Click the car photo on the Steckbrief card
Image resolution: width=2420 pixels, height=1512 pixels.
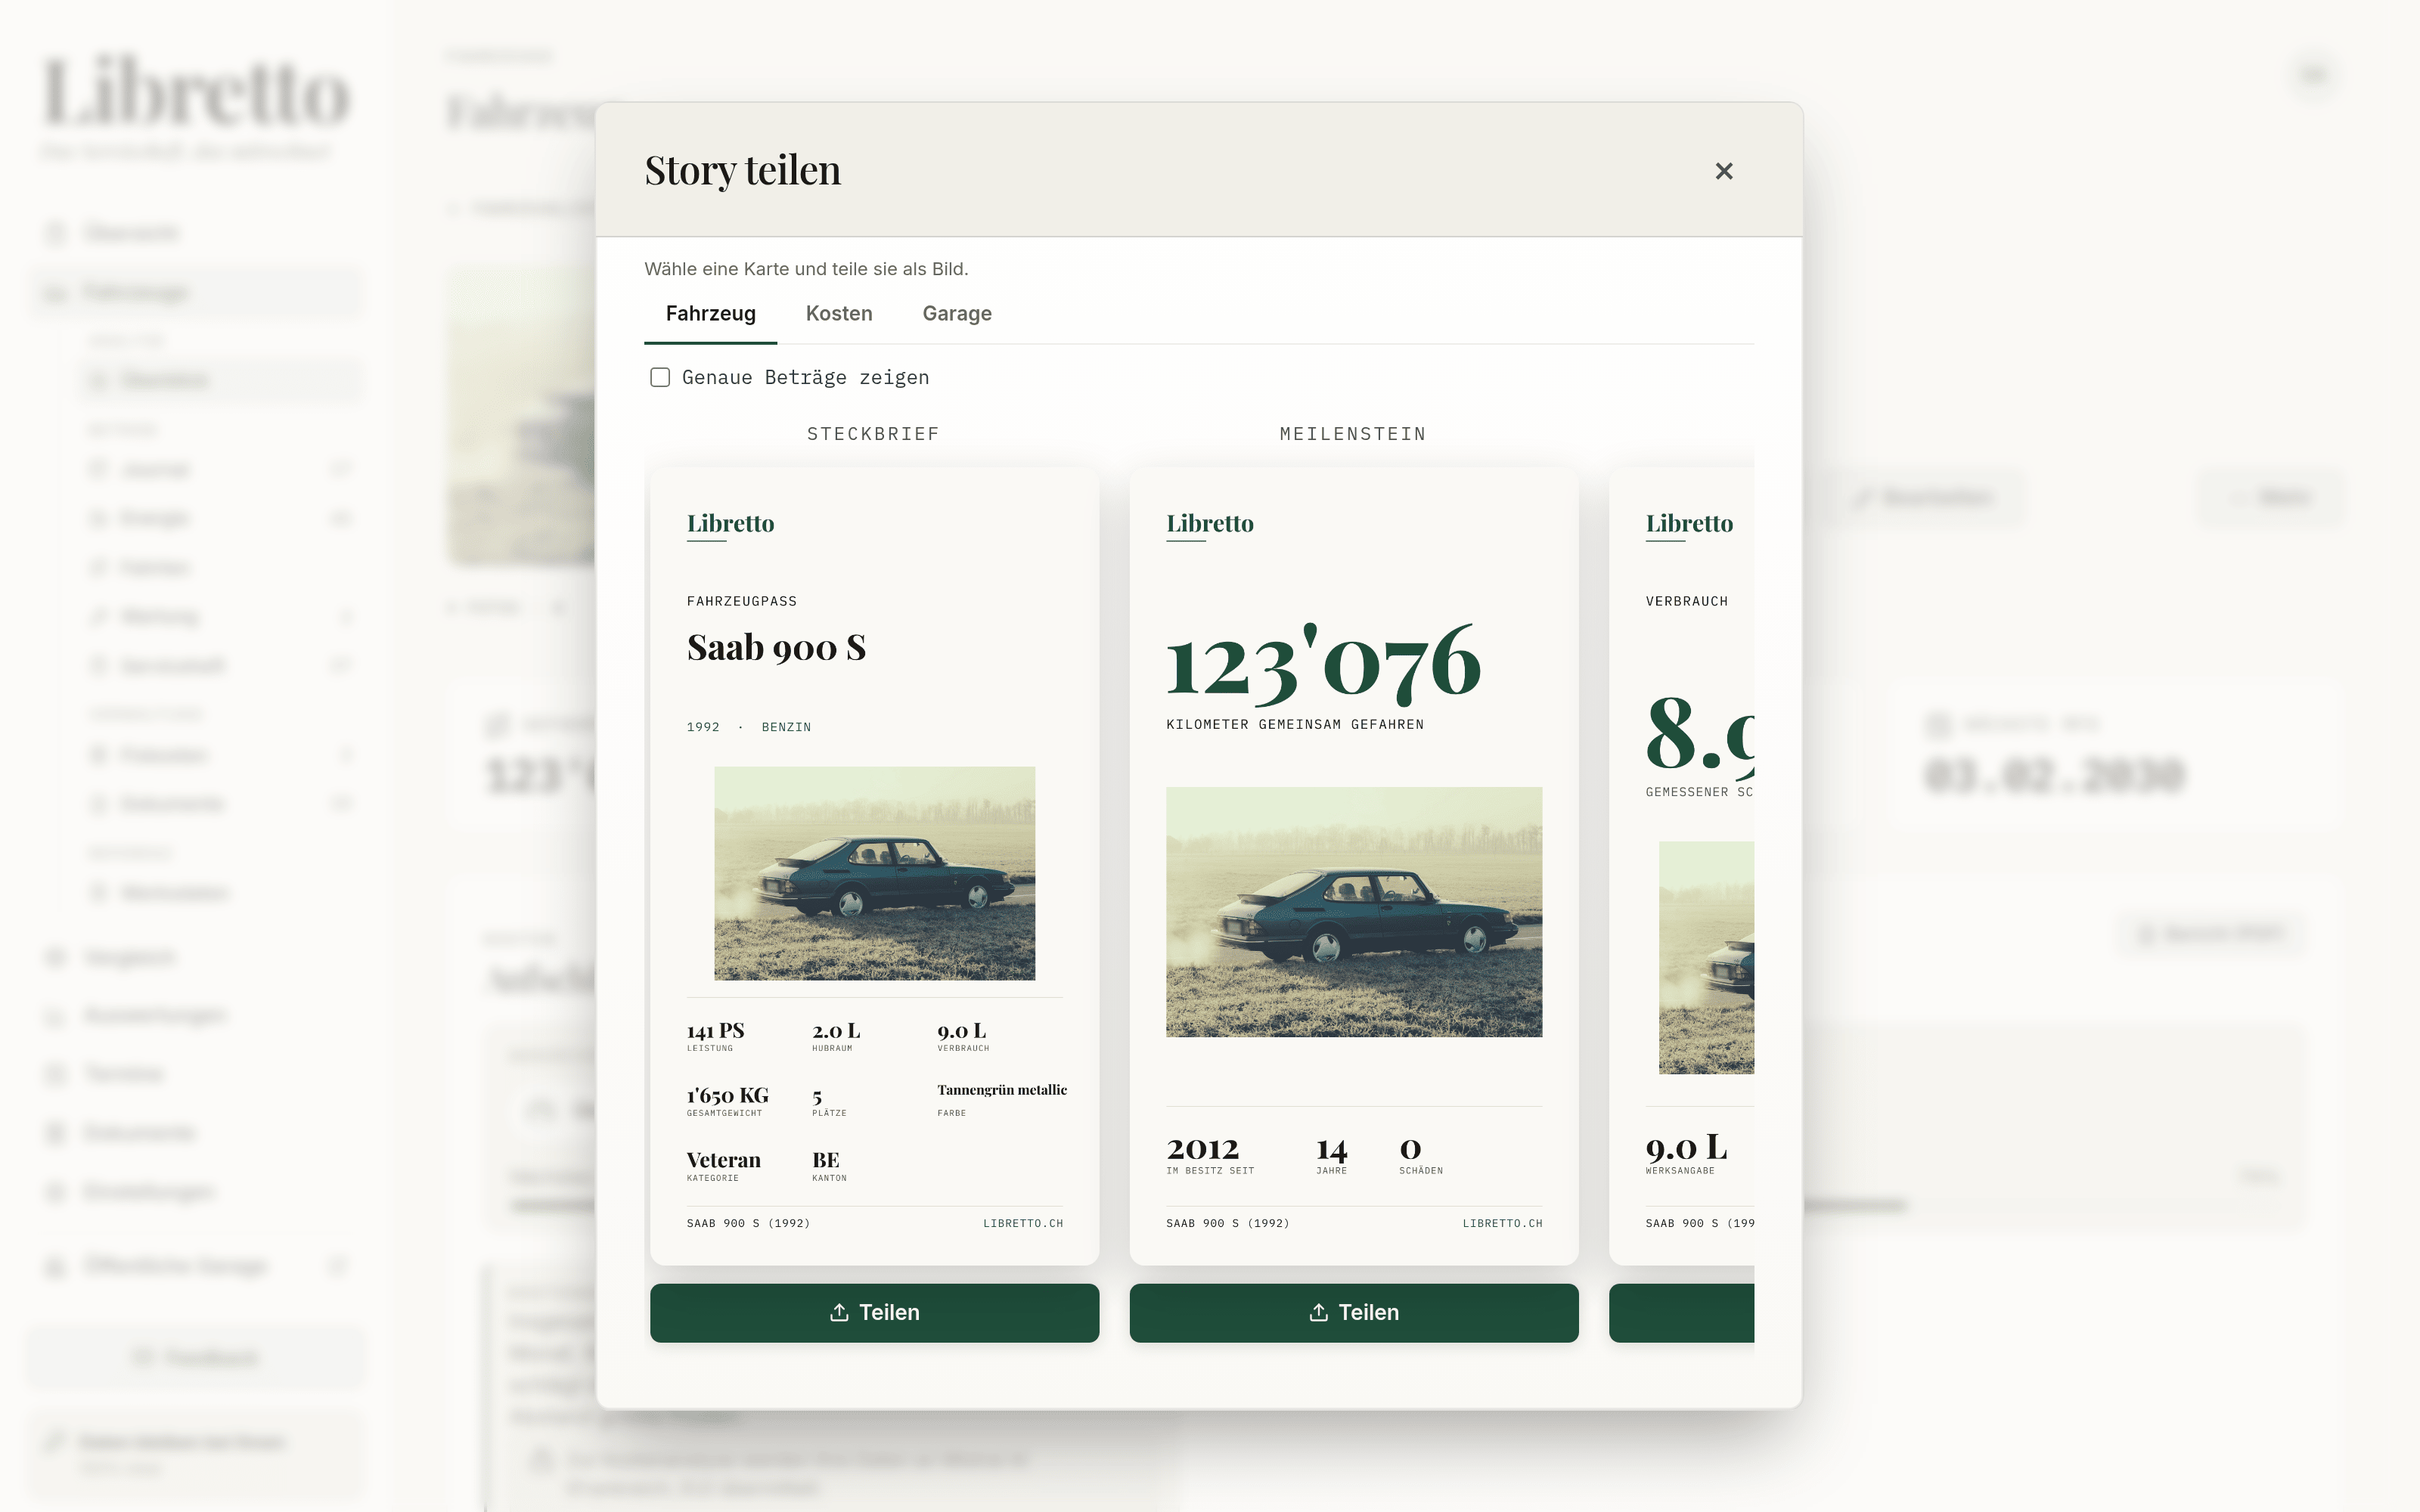[874, 873]
